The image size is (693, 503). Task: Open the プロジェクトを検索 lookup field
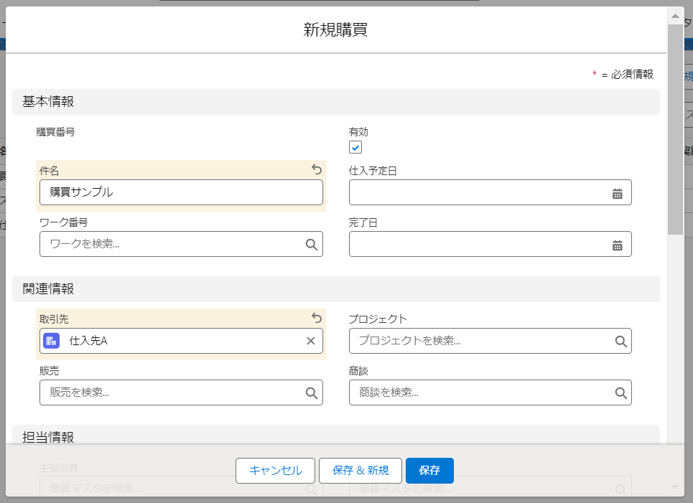(x=481, y=342)
